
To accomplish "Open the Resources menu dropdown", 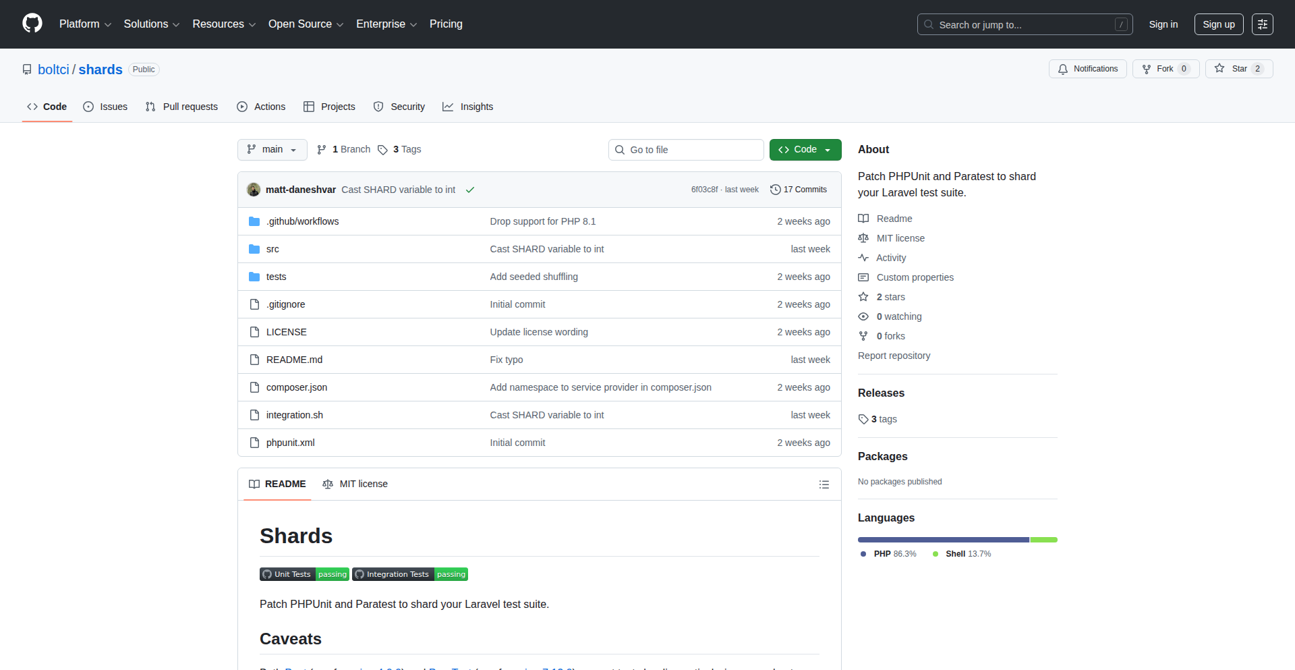I will [223, 24].
